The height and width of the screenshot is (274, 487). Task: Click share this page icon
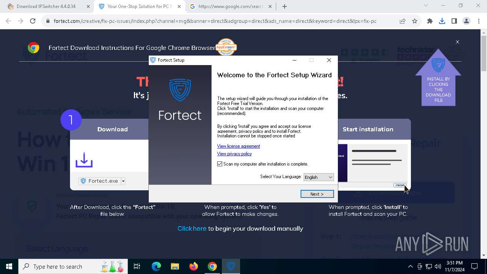pos(403,21)
